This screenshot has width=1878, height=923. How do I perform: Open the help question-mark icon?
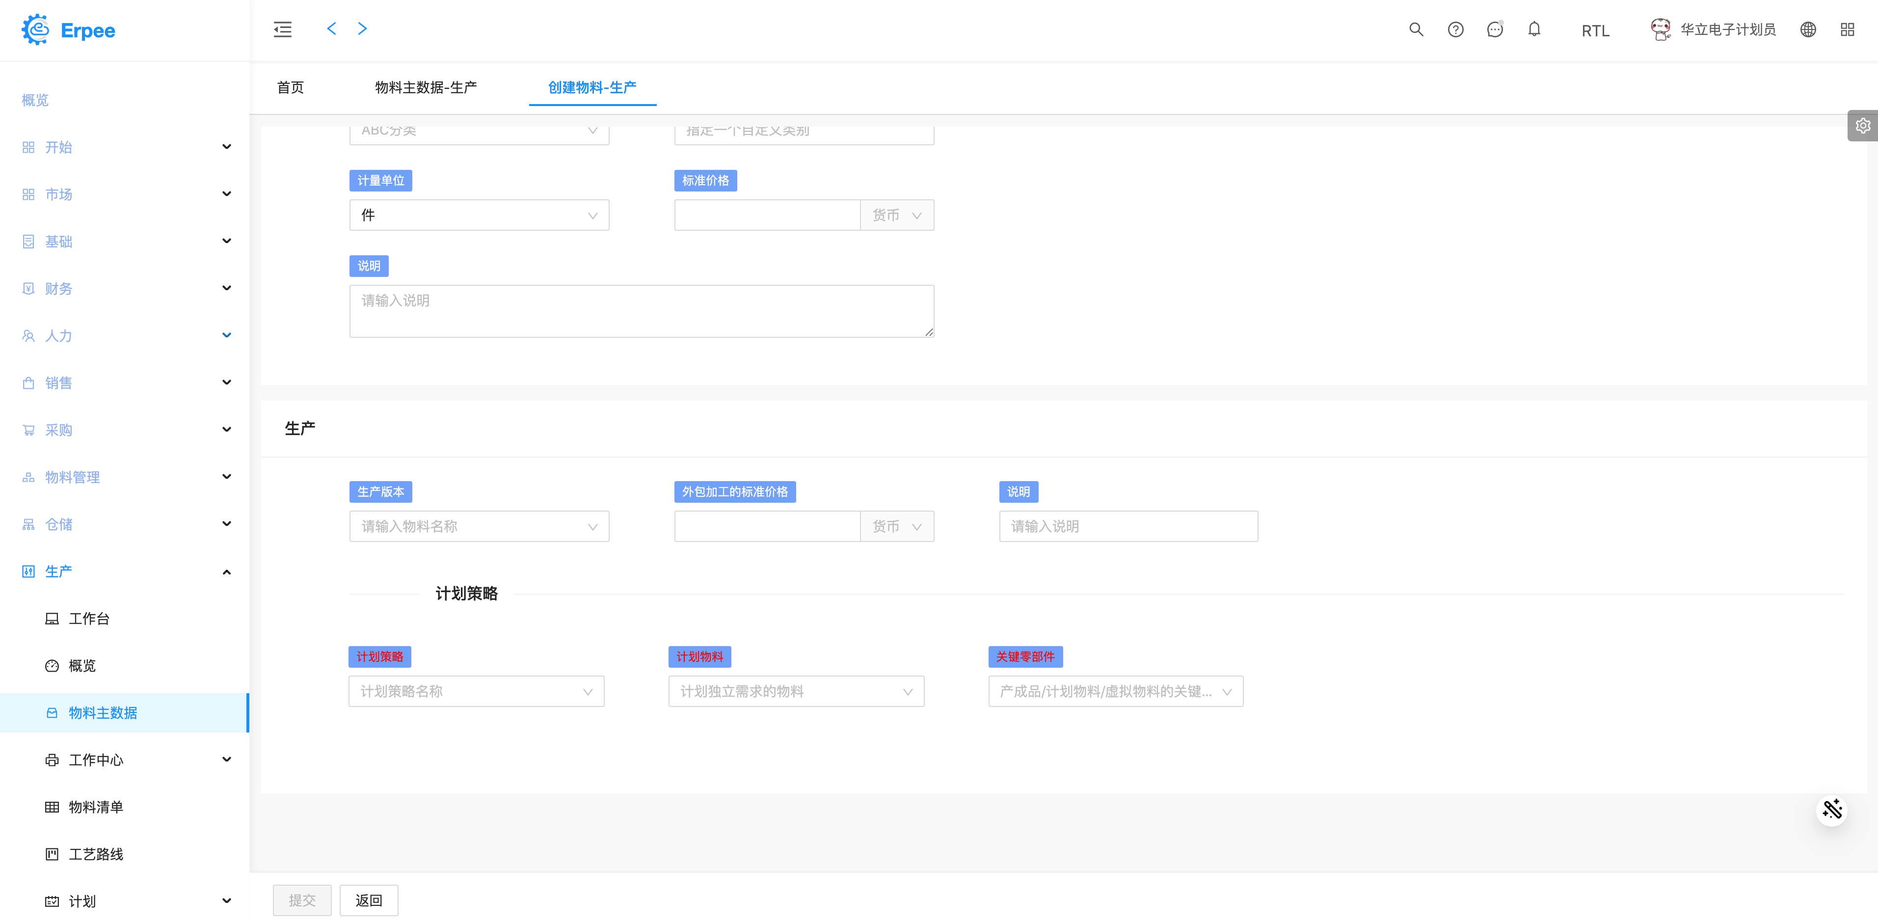1455,30
